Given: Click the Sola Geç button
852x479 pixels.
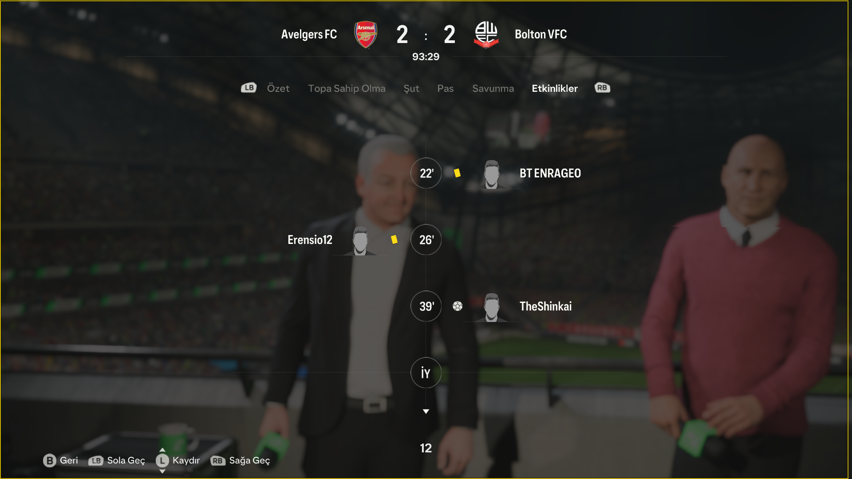Looking at the screenshot, I should pos(117,460).
